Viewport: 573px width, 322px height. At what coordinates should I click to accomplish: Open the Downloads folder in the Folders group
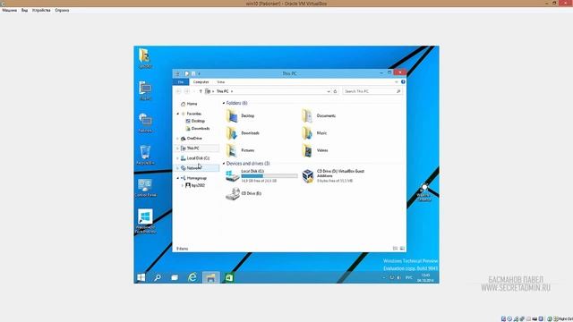point(243,133)
